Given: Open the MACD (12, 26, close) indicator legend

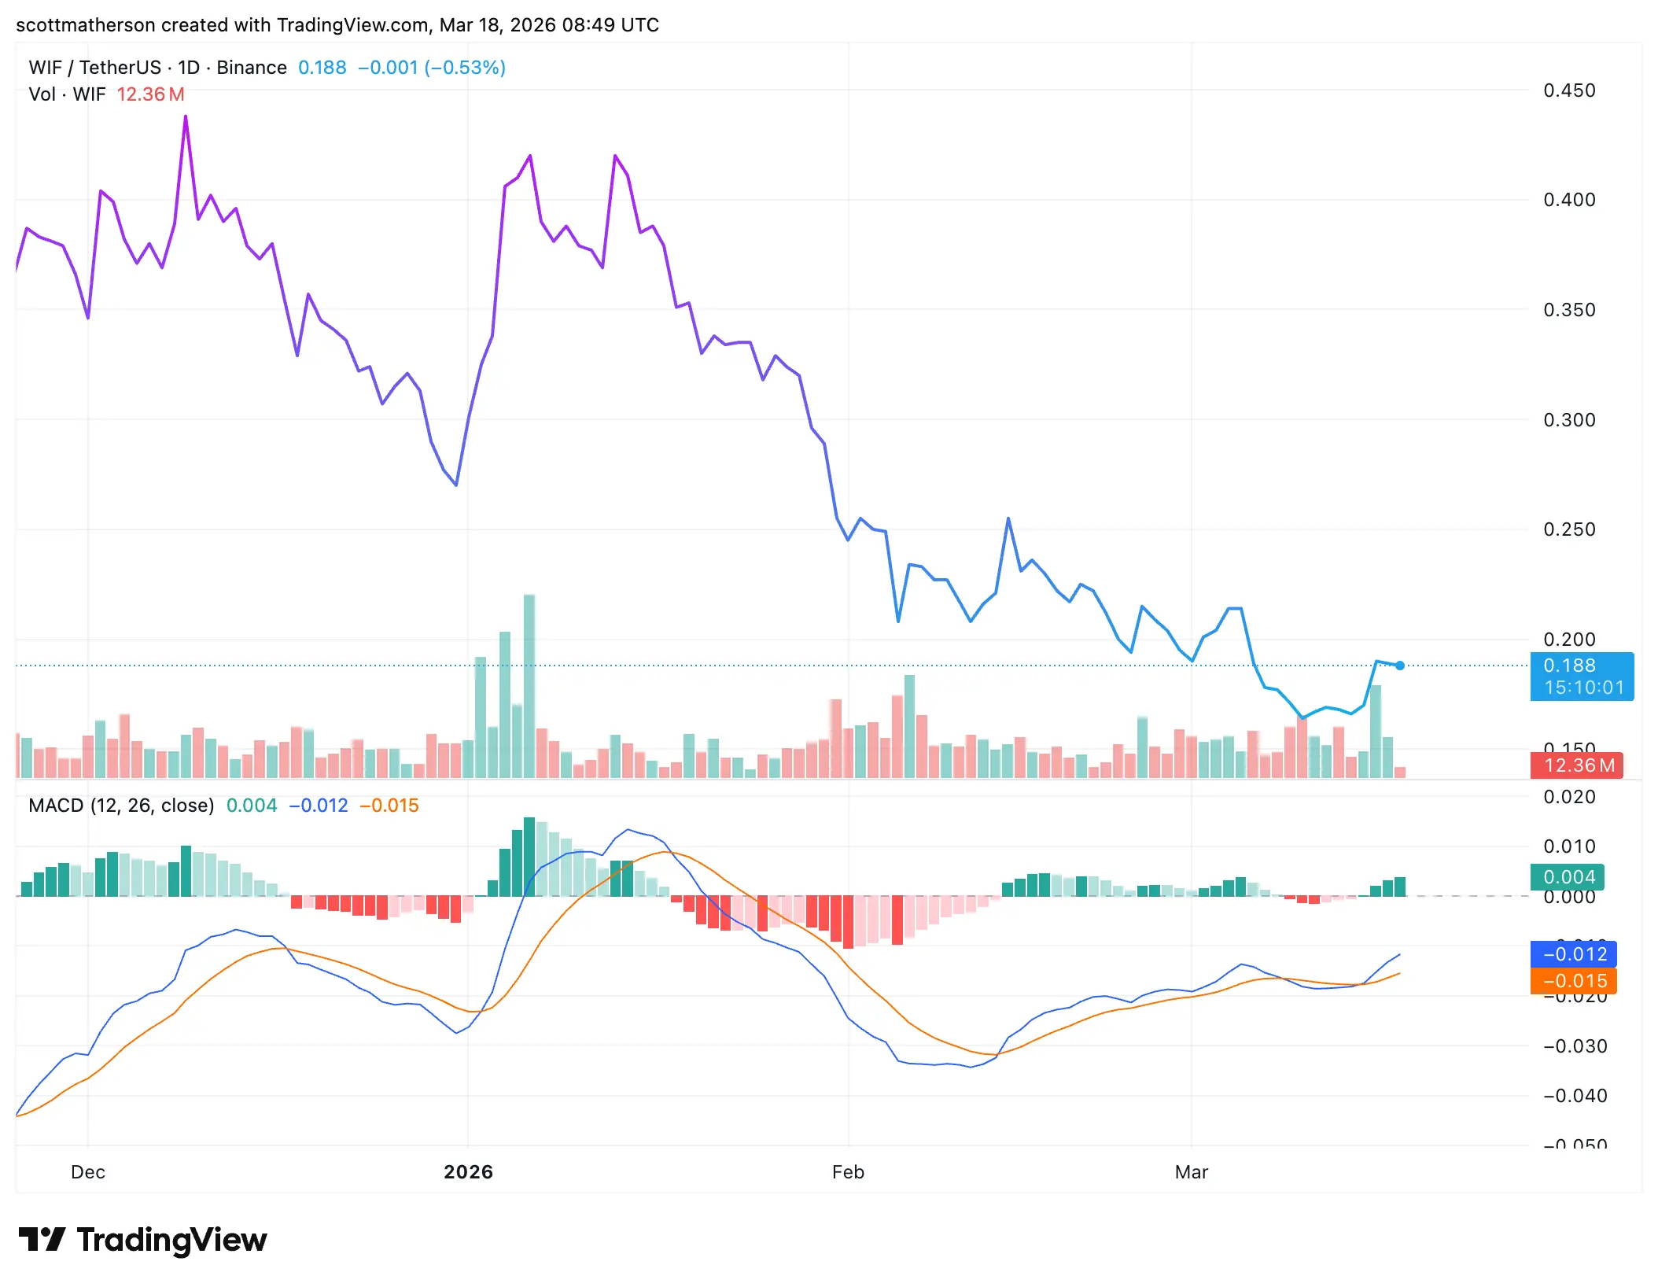Looking at the screenshot, I should tap(121, 806).
